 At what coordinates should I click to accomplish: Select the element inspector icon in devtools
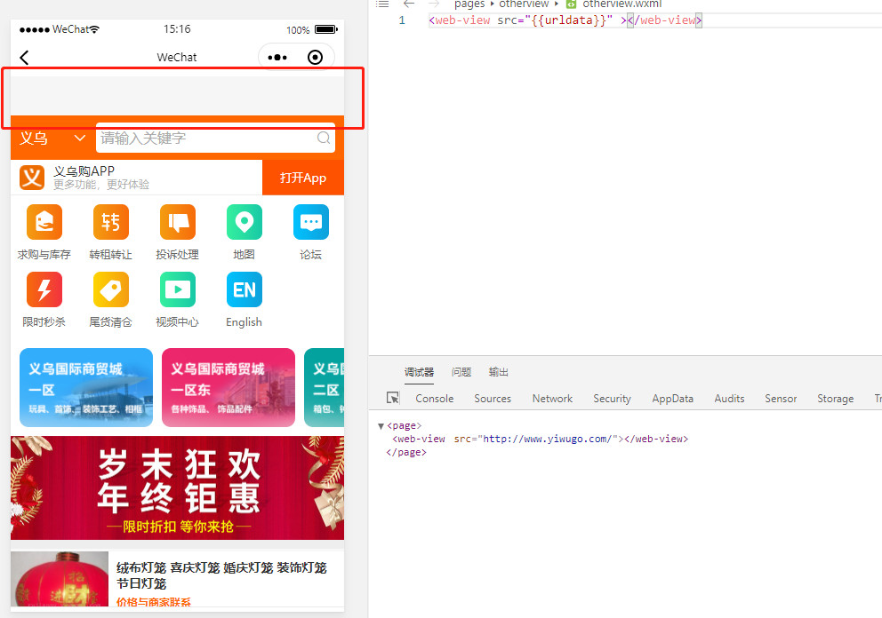coord(393,398)
